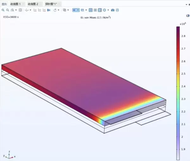Select the XY view icon

[35, 10]
